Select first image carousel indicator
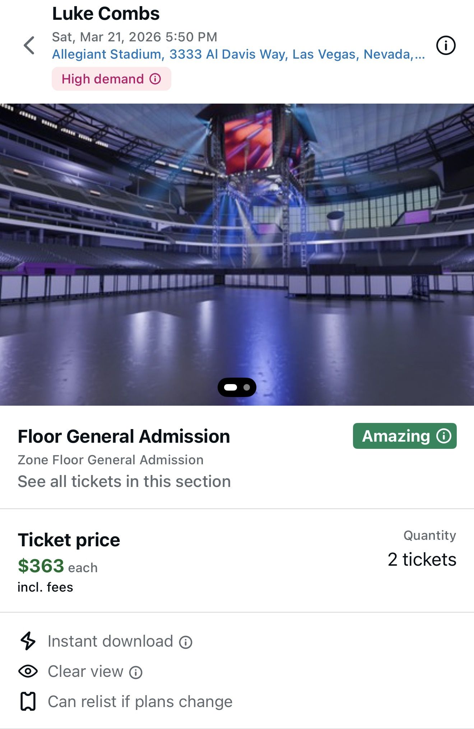This screenshot has width=474, height=729. pos(231,387)
